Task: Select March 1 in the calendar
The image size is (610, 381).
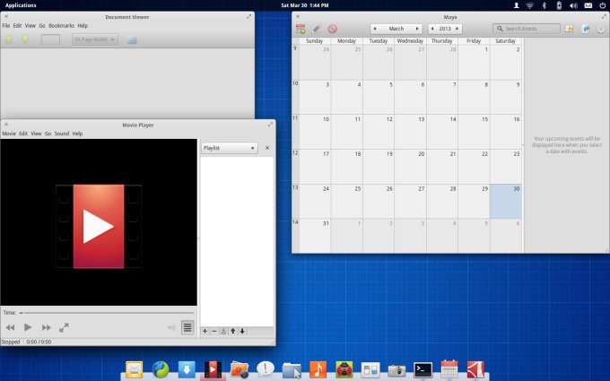Action: [x=474, y=62]
